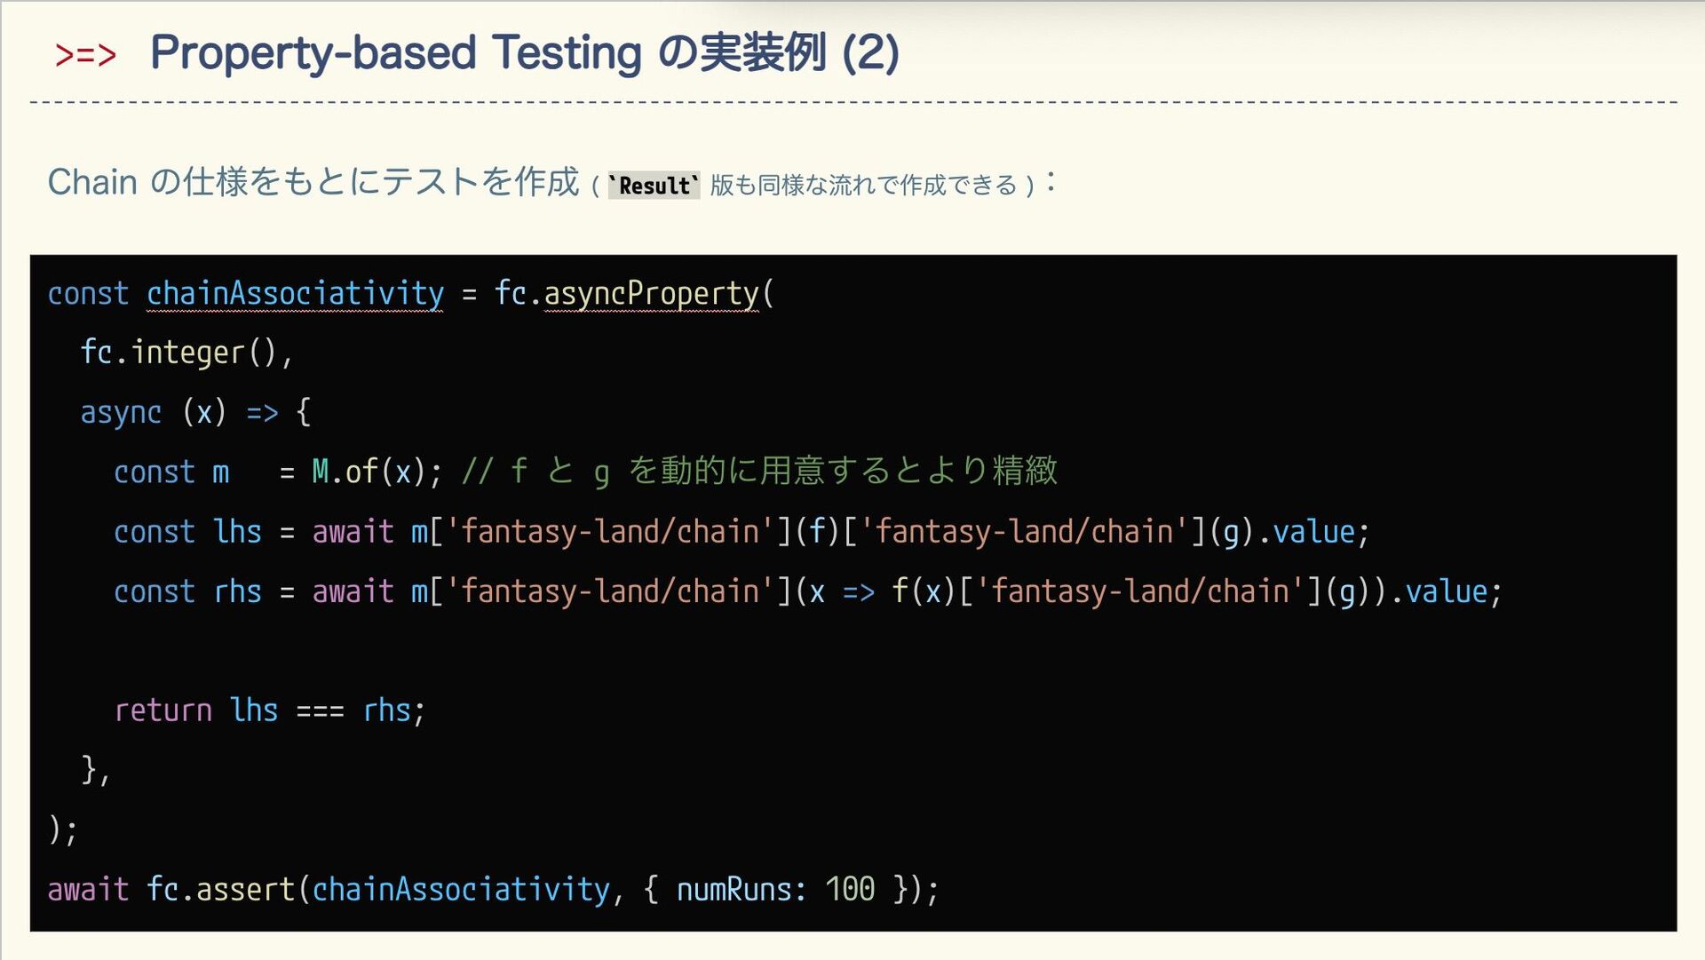Viewport: 1705px width, 960px height.
Task: Click the async keyword in the code block
Action: click(121, 412)
